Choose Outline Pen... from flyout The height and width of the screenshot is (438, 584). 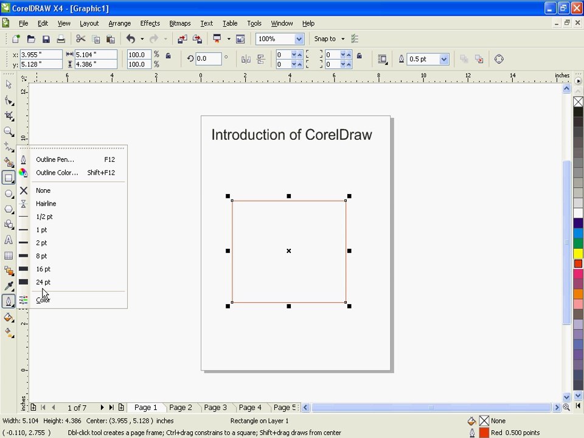coord(72,159)
